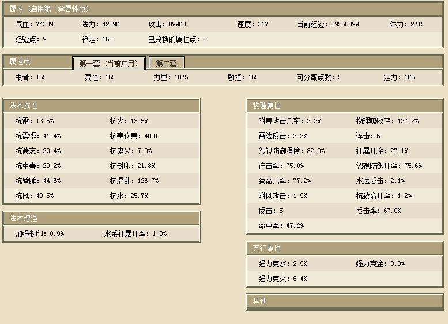
Task: Switch to the 第二套 attribute tab
Action: tap(167, 63)
